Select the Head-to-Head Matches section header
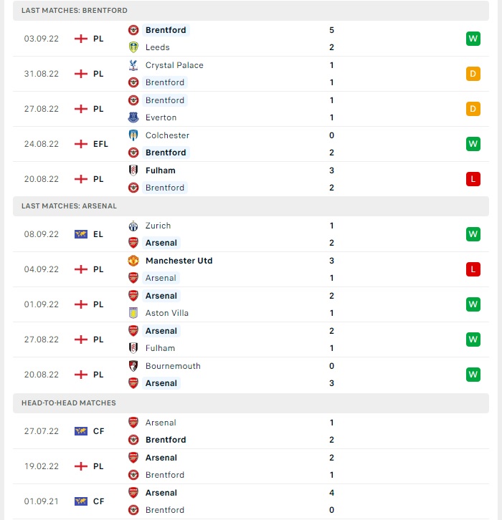Image resolution: width=502 pixels, height=520 pixels. (251, 403)
